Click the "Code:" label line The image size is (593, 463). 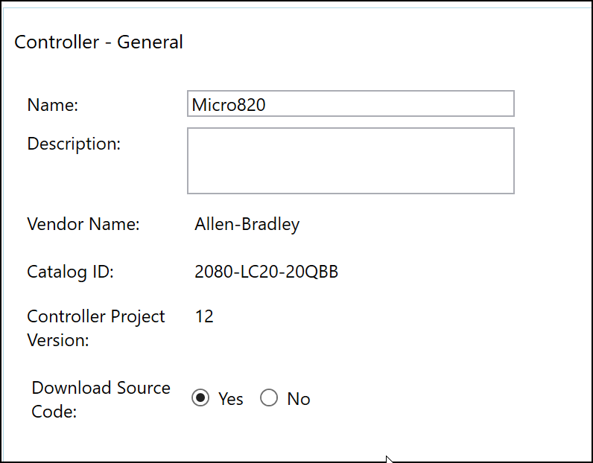tap(54, 412)
